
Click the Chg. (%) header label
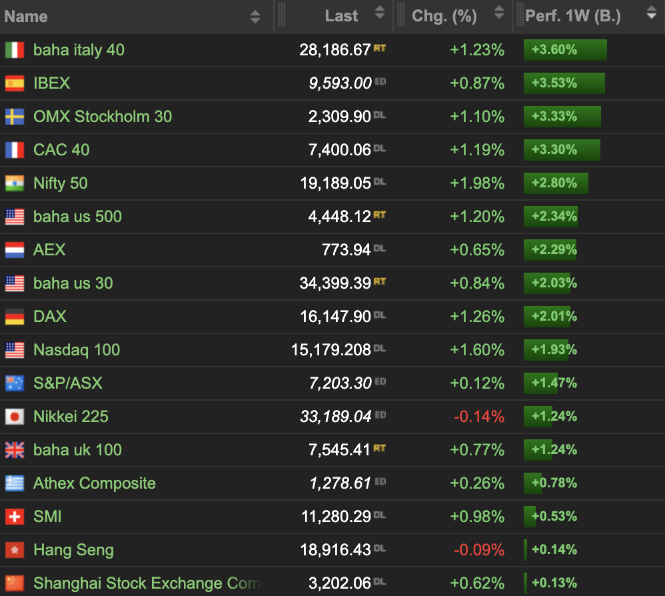click(444, 16)
